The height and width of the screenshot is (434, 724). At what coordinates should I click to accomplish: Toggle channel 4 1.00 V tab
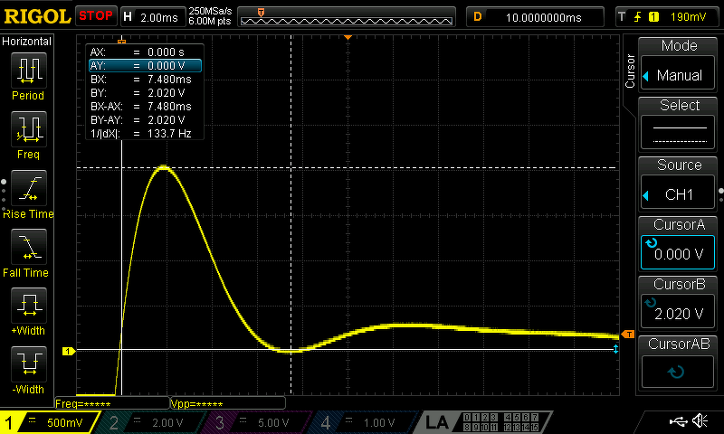[365, 422]
